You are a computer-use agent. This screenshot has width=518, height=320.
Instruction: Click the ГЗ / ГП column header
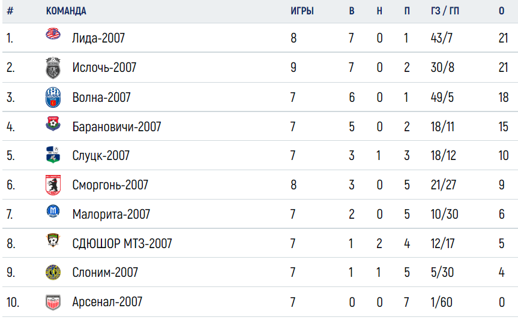click(x=445, y=11)
